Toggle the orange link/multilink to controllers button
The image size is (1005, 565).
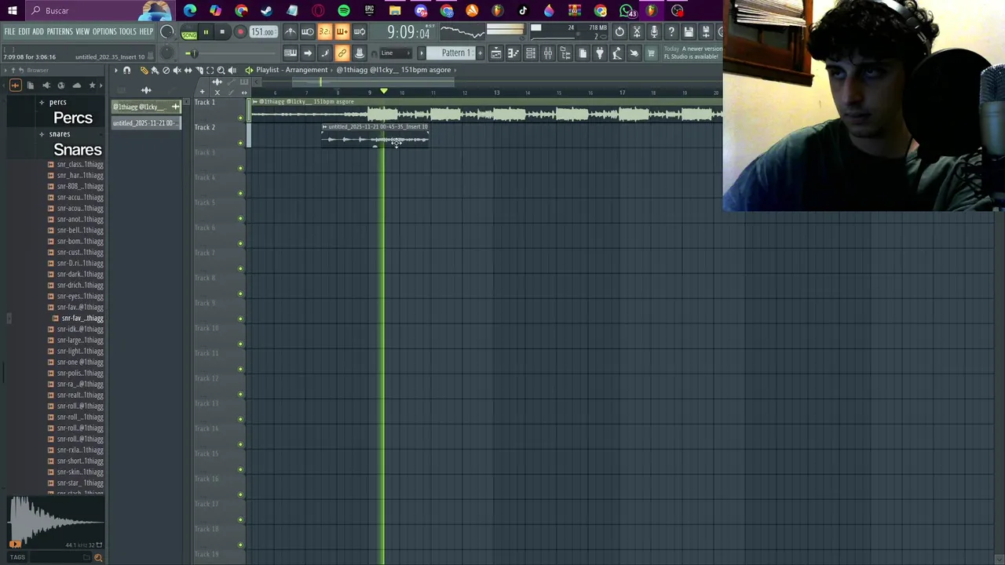(342, 53)
